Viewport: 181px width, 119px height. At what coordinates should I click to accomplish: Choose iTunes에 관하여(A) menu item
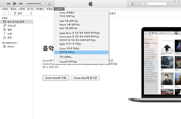(81, 62)
